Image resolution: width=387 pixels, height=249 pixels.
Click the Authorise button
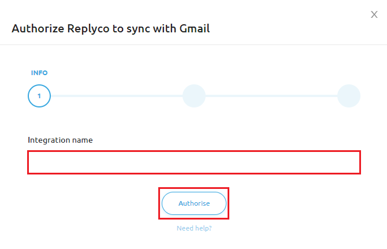(194, 203)
